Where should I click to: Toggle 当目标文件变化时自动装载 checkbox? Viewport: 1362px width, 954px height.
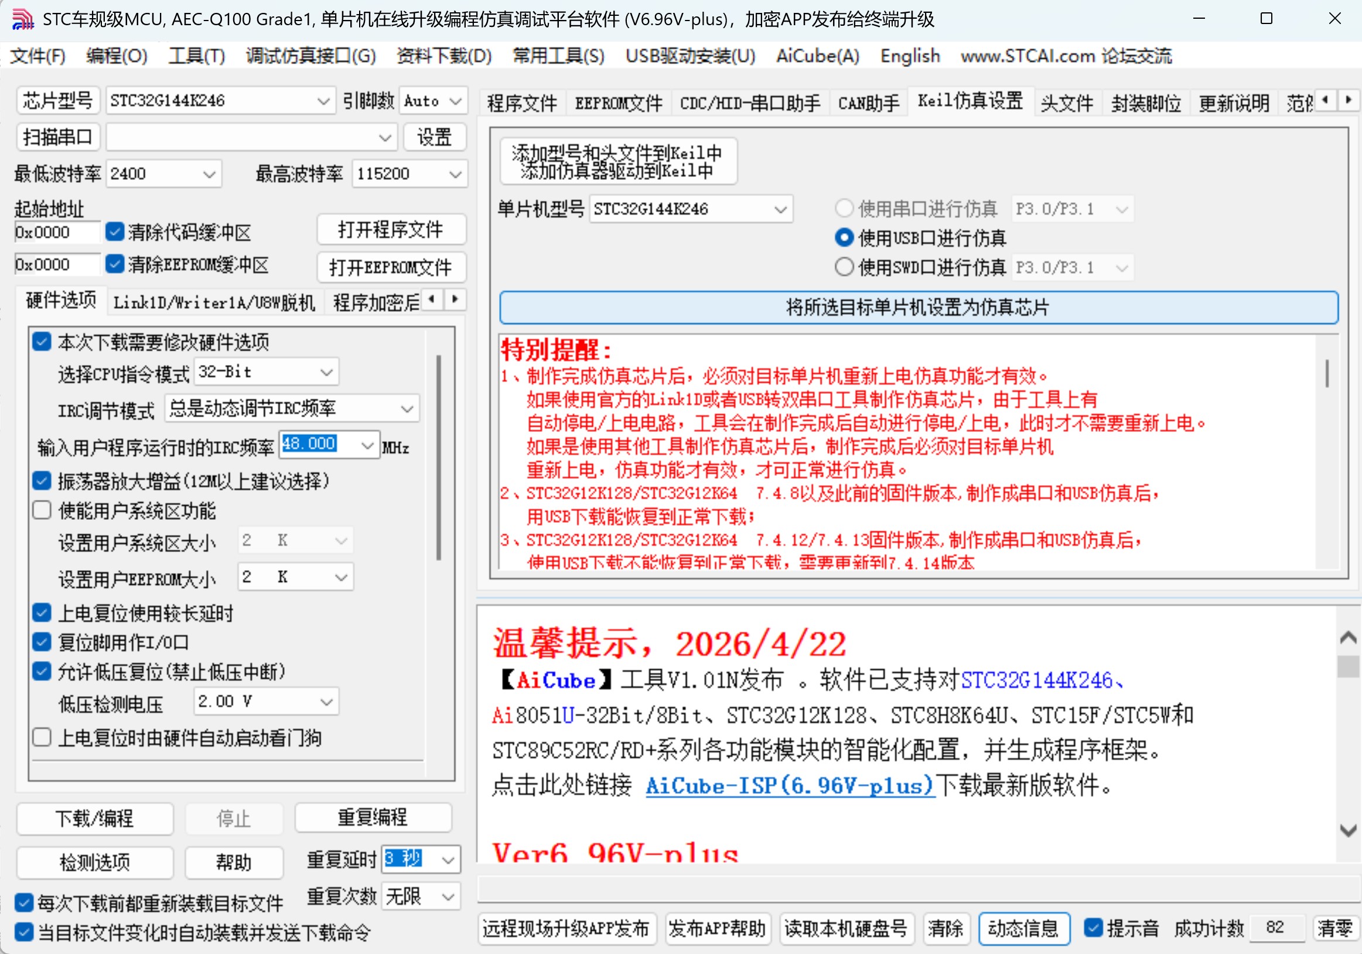[24, 932]
